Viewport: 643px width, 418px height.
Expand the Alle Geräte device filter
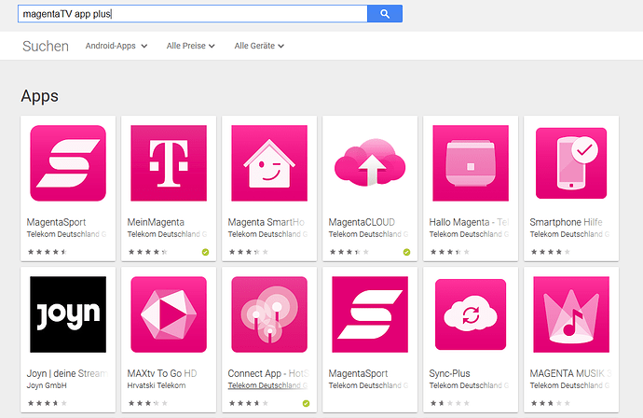[259, 46]
